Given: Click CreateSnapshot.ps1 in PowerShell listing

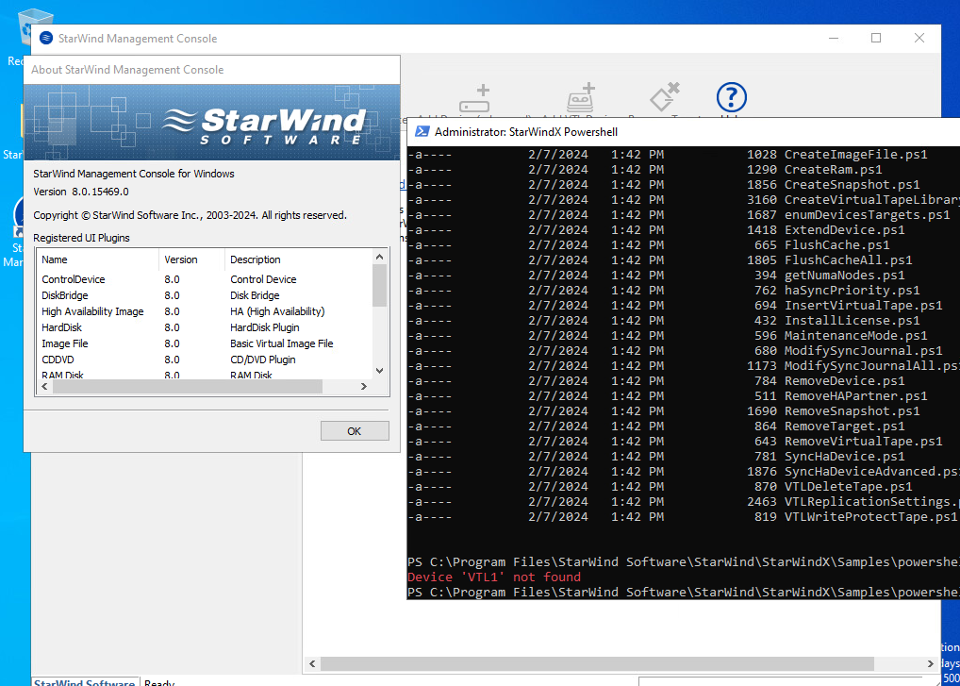Looking at the screenshot, I should click(852, 184).
